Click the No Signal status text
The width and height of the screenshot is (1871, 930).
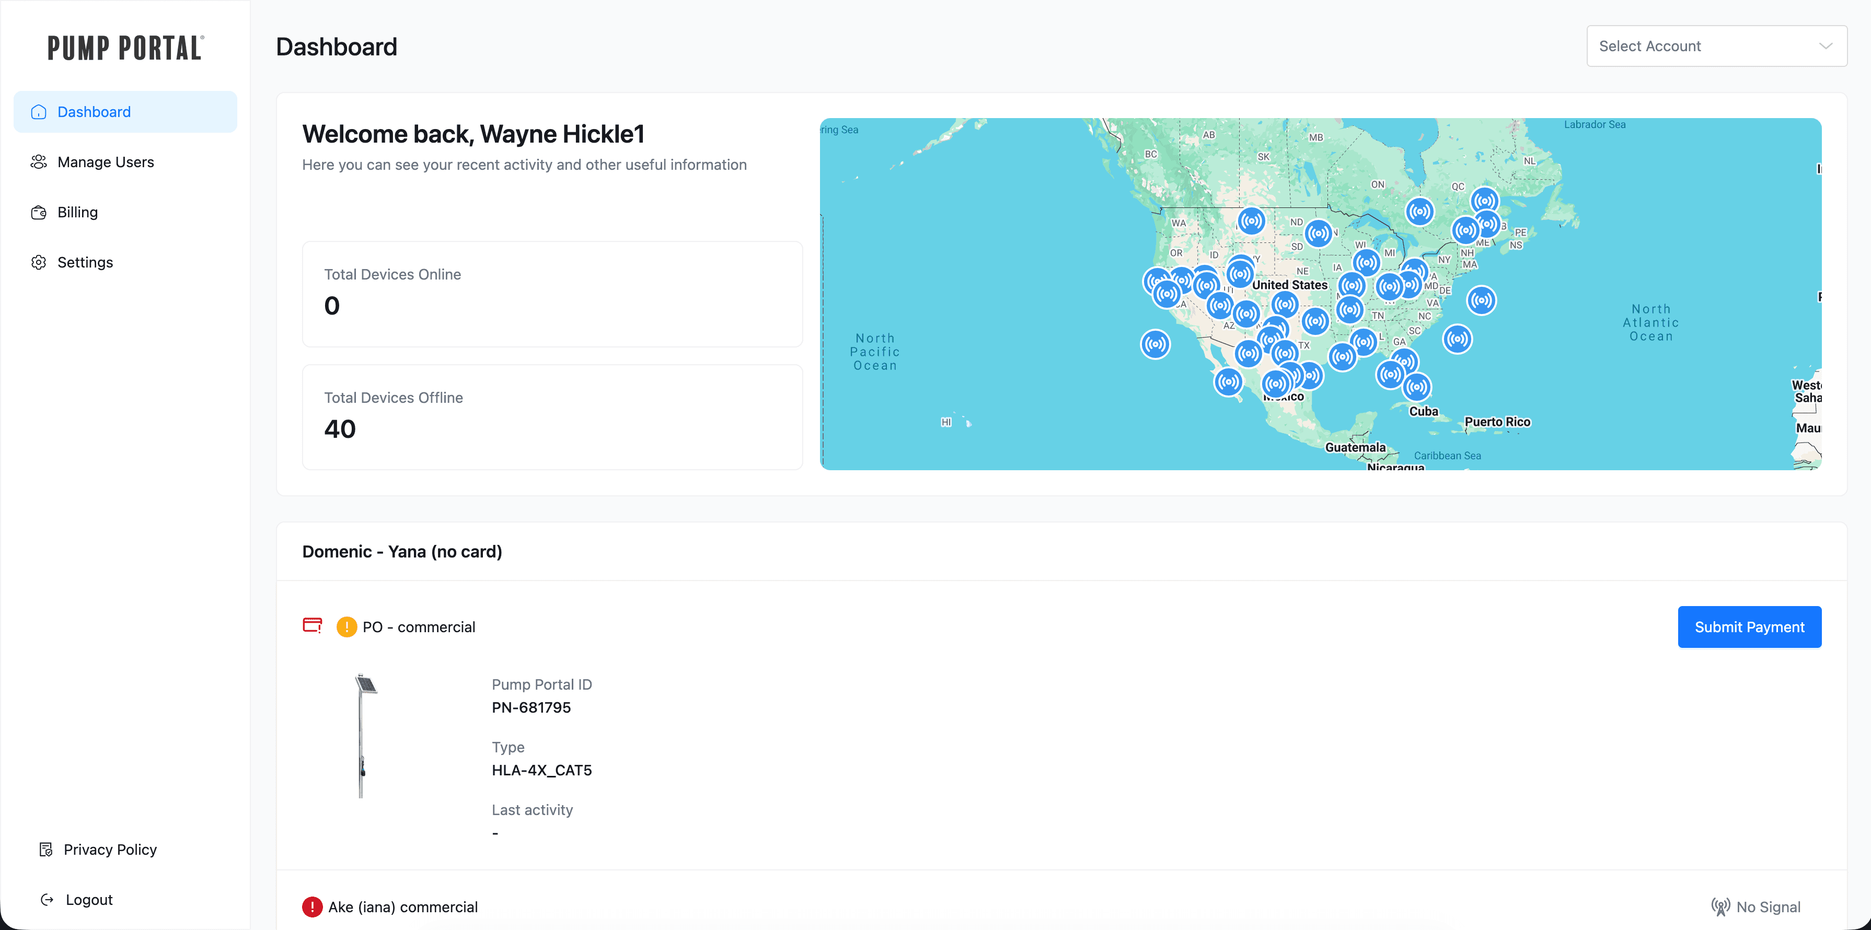coord(1768,907)
